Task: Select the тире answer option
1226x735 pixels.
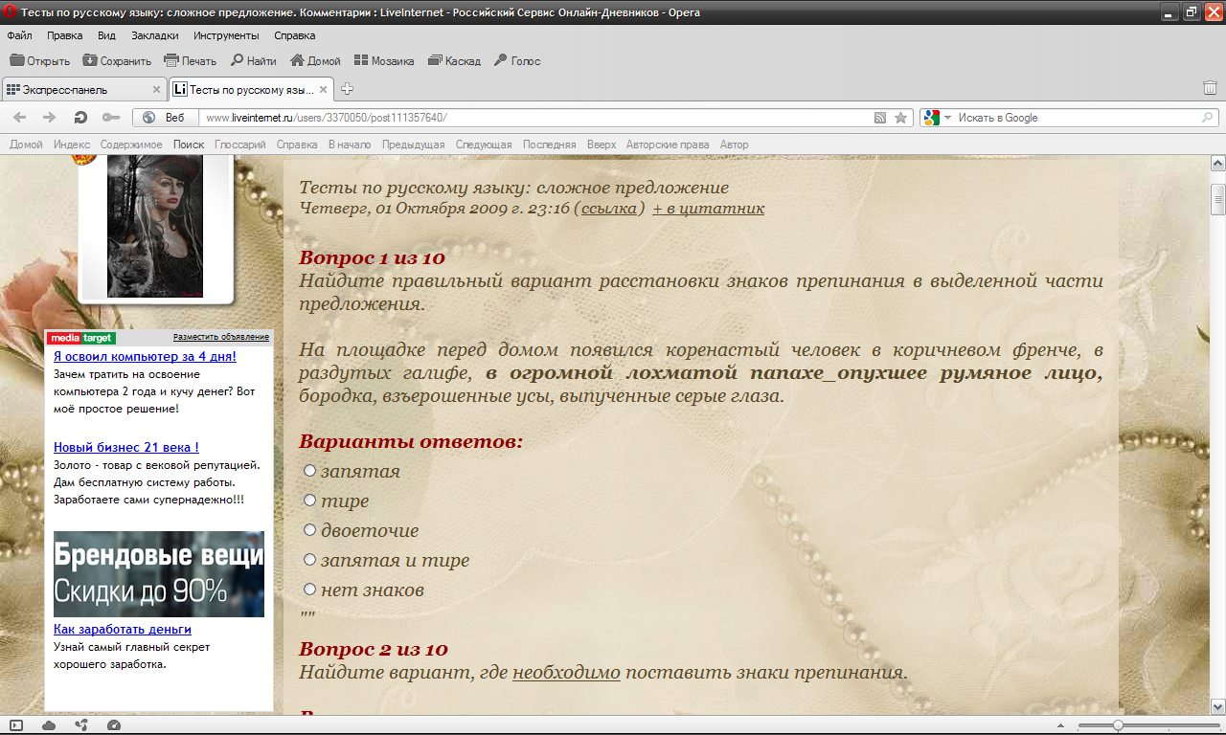Action: pyautogui.click(x=309, y=501)
